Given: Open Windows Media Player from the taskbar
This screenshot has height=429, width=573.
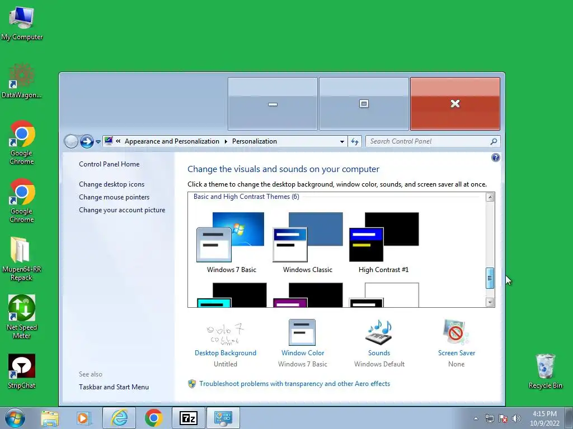Looking at the screenshot, I should tap(84, 418).
